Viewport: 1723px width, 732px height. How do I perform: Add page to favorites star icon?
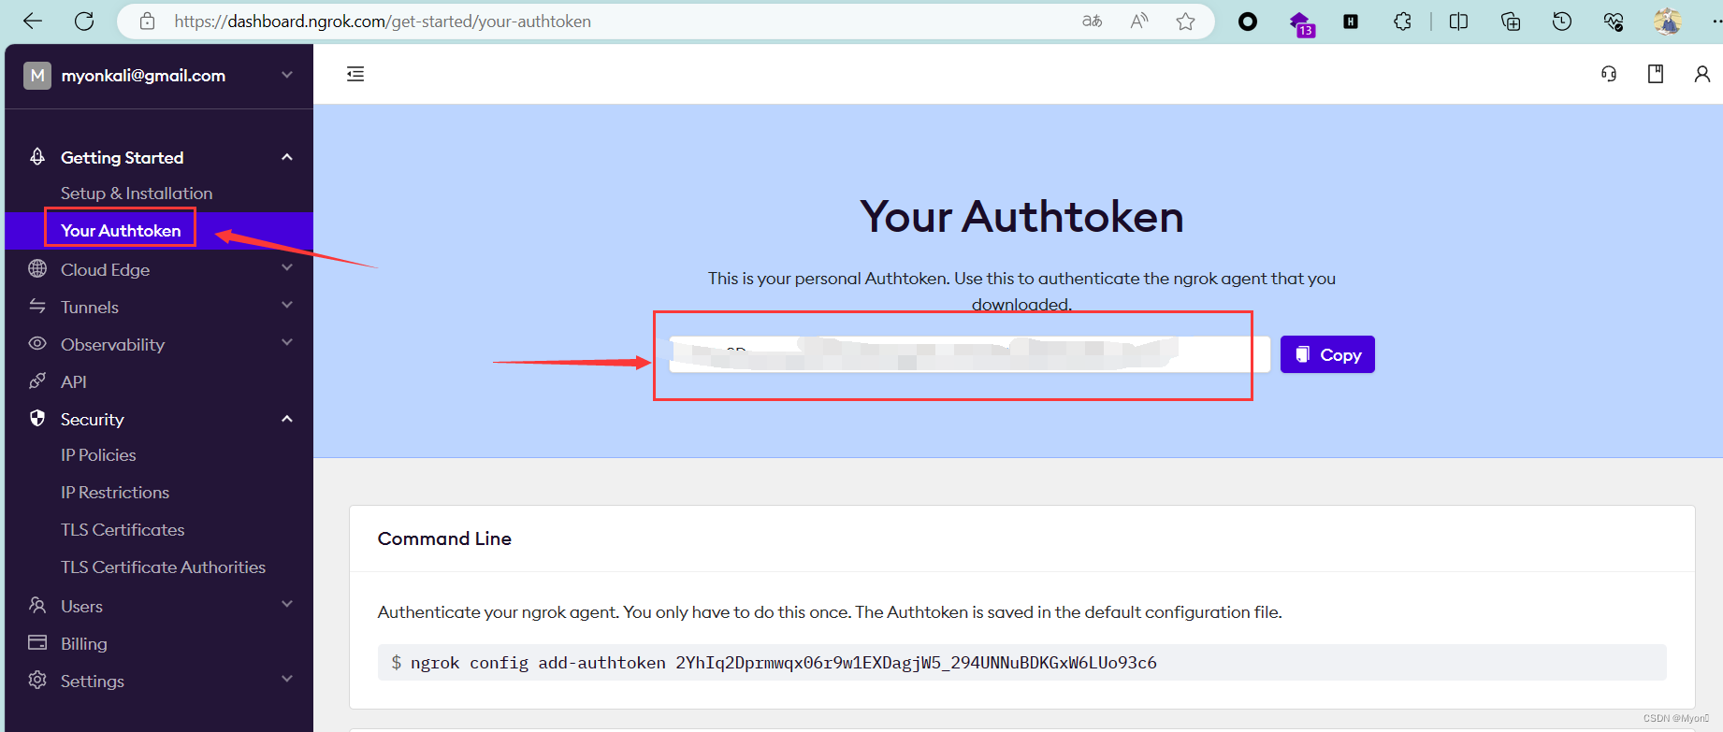click(1185, 21)
